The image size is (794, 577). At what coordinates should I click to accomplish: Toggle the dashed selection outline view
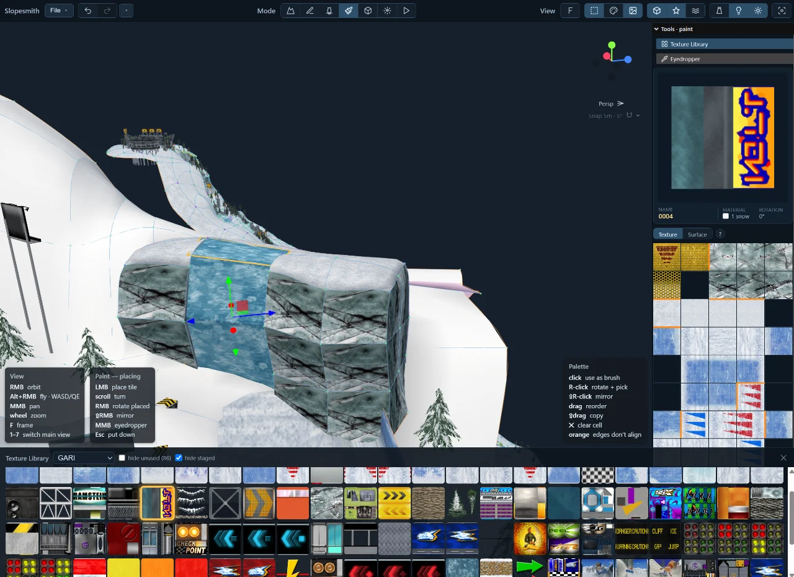click(x=594, y=11)
